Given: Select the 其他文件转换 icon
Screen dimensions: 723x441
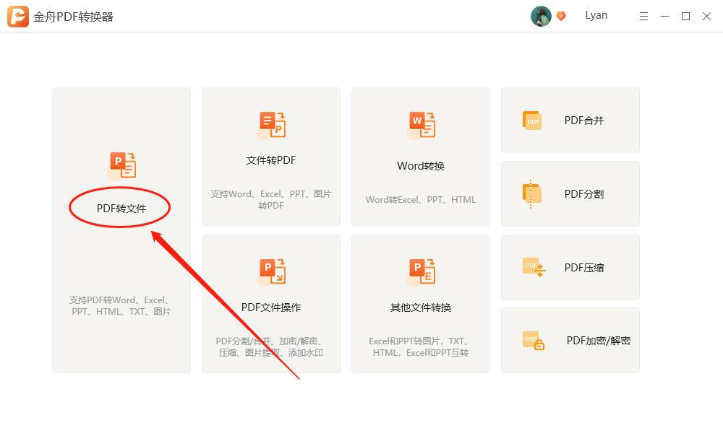Looking at the screenshot, I should point(420,271).
